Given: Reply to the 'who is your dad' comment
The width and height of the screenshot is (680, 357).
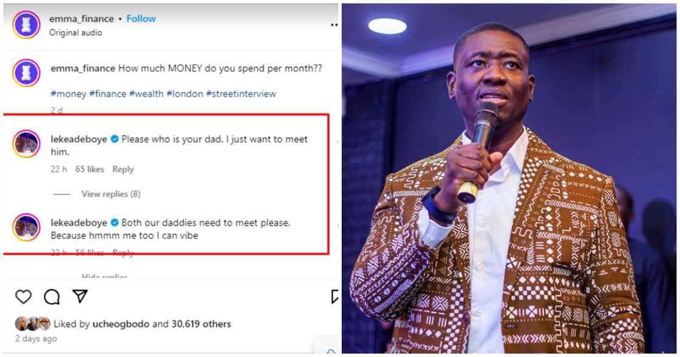Looking at the screenshot, I should 123,169.
